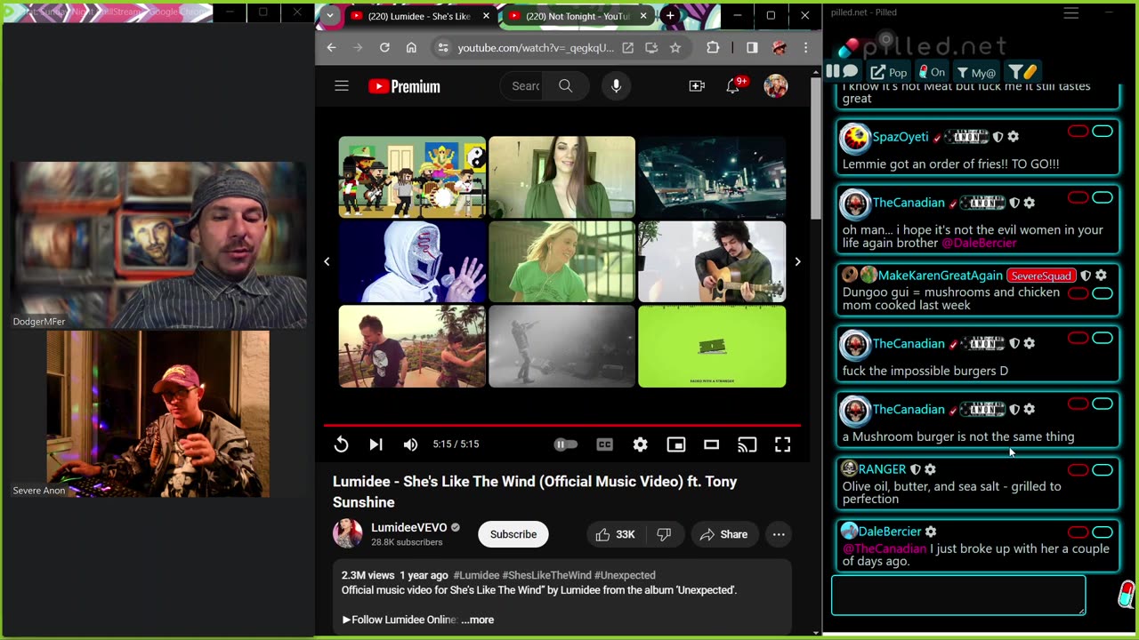Click the #ShesLikeTheWind hashtag

[547, 575]
